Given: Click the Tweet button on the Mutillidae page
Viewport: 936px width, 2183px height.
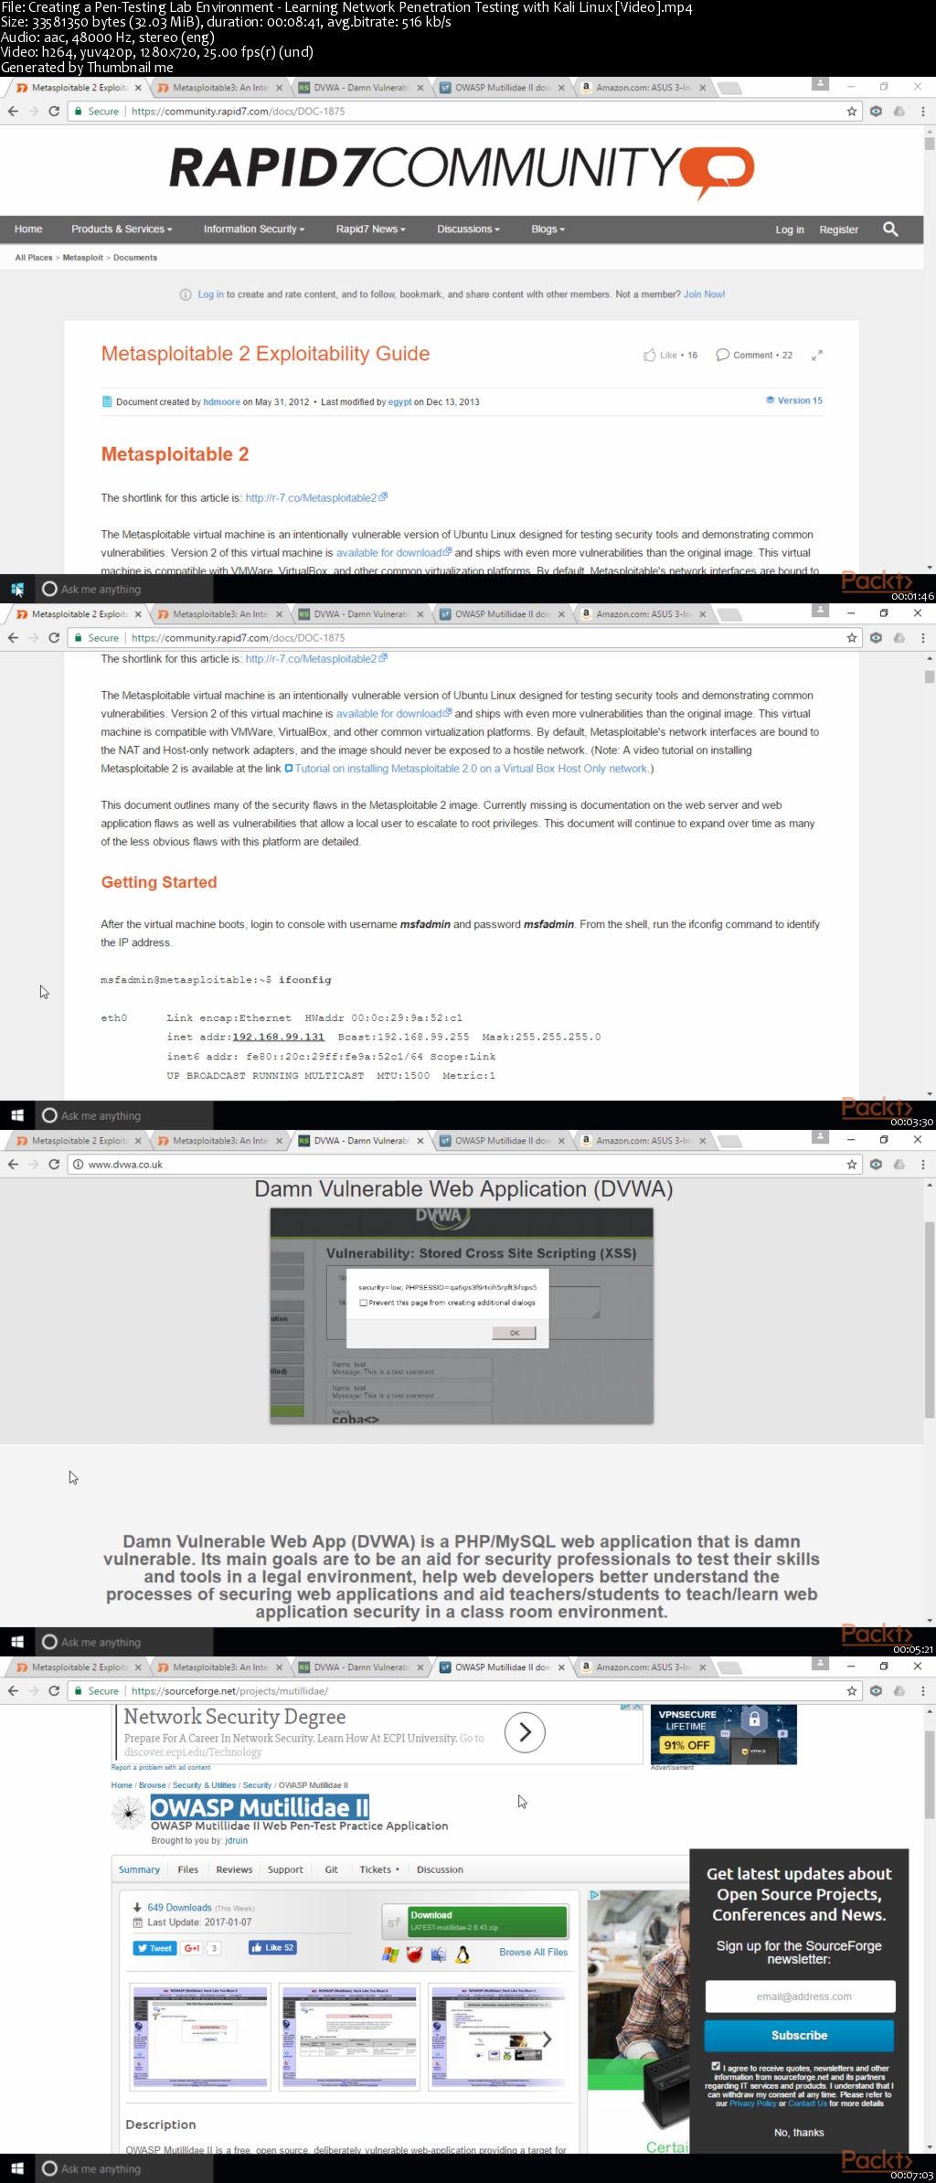Looking at the screenshot, I should click(x=154, y=1947).
